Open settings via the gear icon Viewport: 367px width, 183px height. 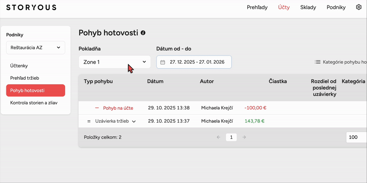pyautogui.click(x=359, y=7)
